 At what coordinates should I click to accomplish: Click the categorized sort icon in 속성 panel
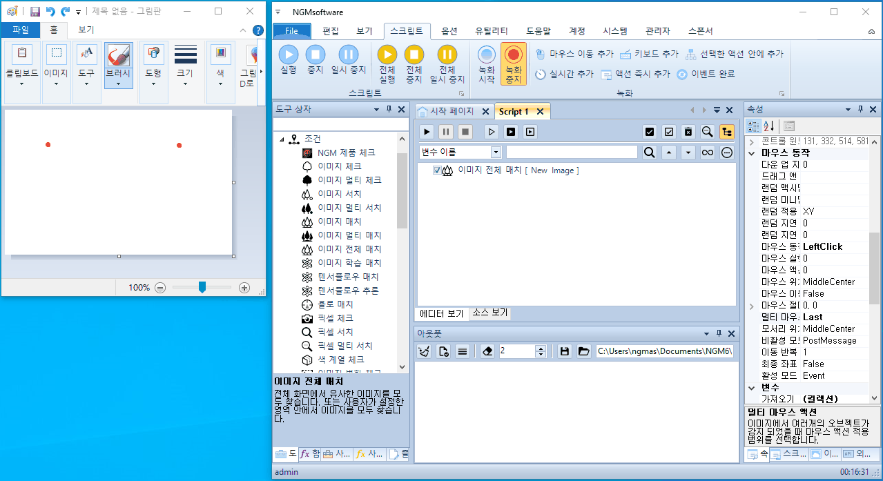[754, 126]
